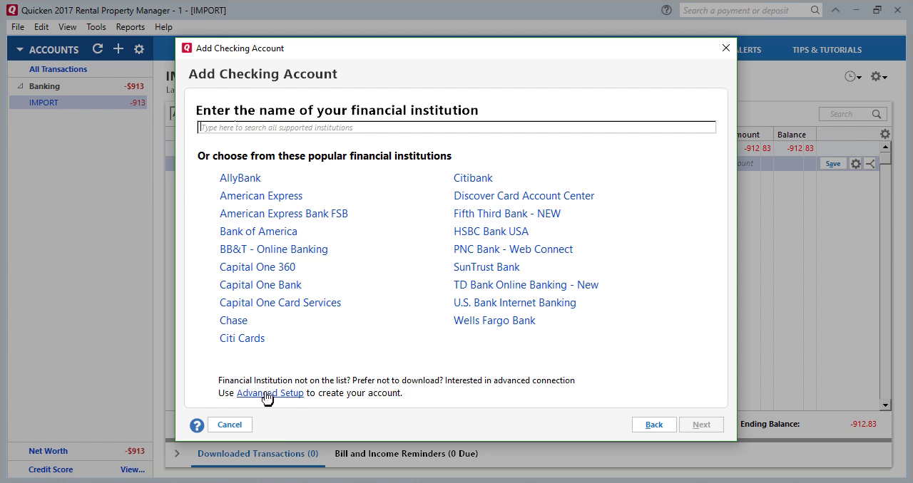Image resolution: width=913 pixels, height=483 pixels.
Task: Open the Edit menu
Action: click(41, 27)
